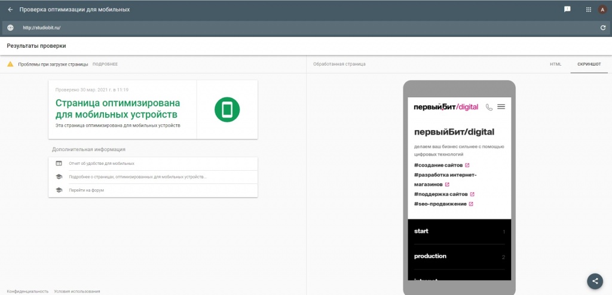
Task: Open Конфиденциальность footer link
Action: [29, 291]
